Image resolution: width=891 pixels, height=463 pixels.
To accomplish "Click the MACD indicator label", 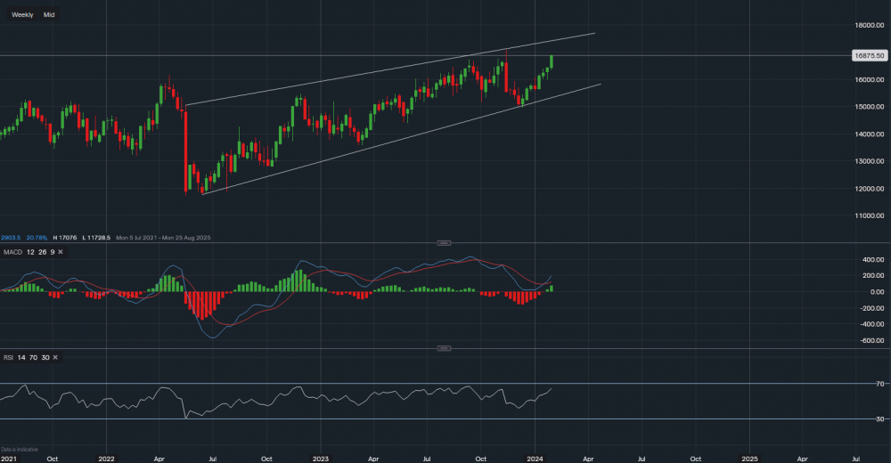I will coord(12,253).
